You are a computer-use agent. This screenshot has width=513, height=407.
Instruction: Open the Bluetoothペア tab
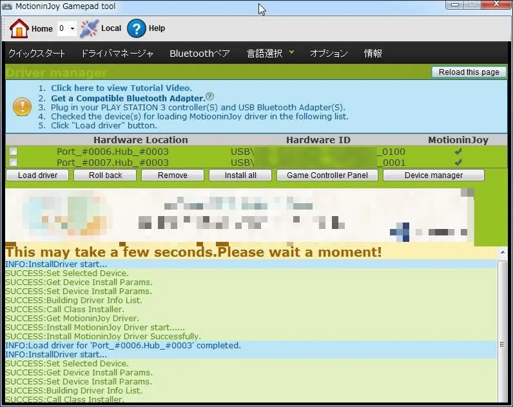pos(200,53)
